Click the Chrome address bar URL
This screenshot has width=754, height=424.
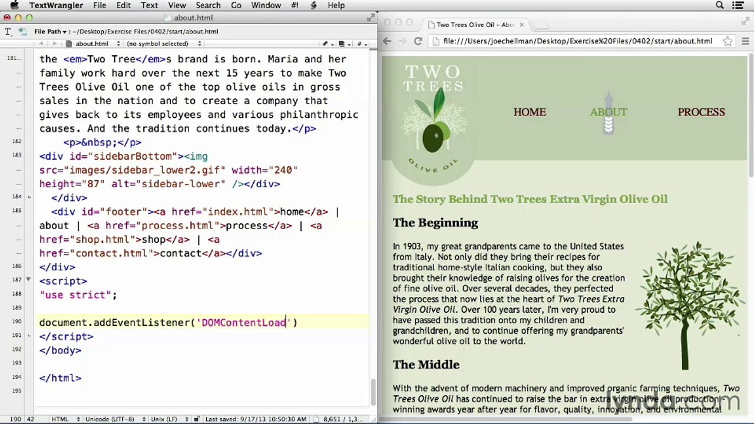click(x=577, y=41)
